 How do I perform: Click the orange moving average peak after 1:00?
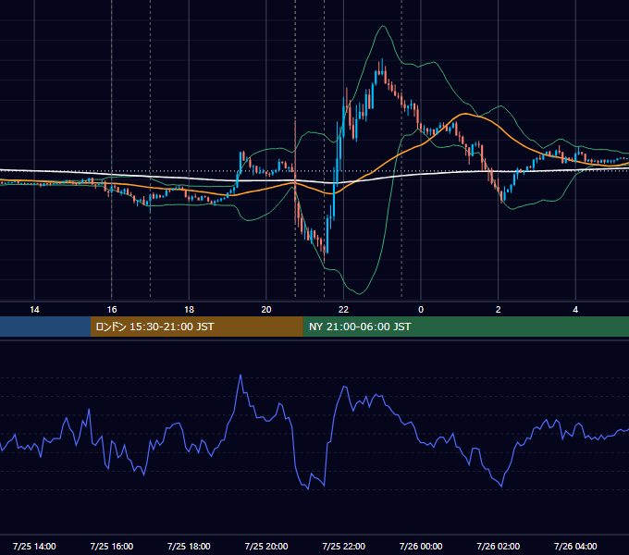(464, 114)
